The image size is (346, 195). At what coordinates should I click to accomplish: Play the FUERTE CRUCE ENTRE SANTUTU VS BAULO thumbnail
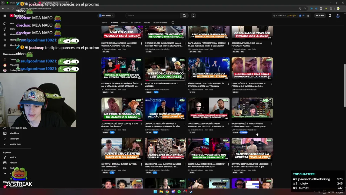122,149
